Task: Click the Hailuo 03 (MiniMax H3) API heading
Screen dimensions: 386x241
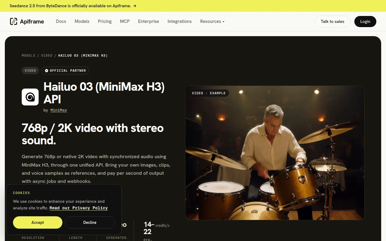Action: coord(104,93)
